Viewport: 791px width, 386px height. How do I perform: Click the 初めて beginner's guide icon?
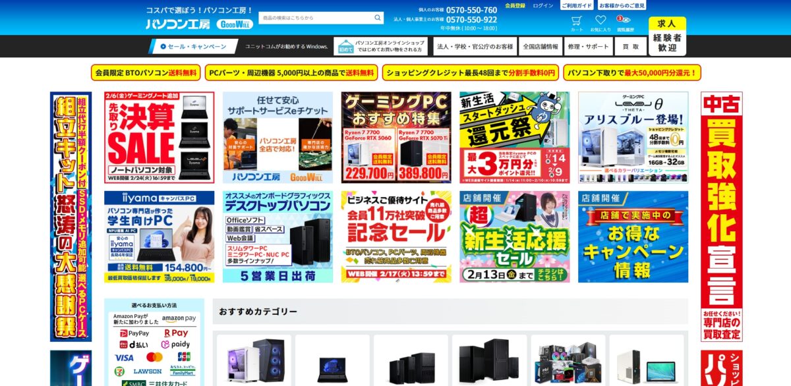(x=345, y=47)
